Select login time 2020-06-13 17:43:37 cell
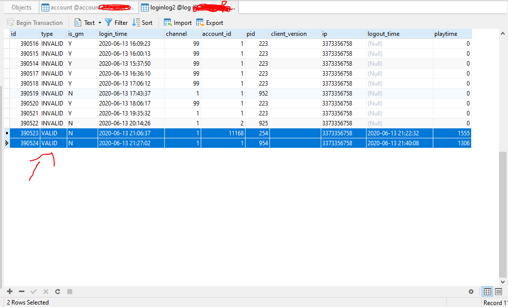 (x=131, y=93)
